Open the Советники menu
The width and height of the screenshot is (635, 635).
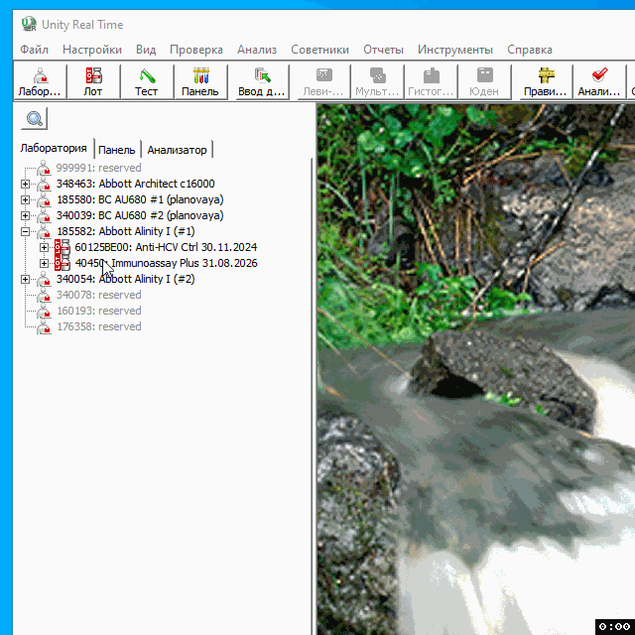[319, 50]
